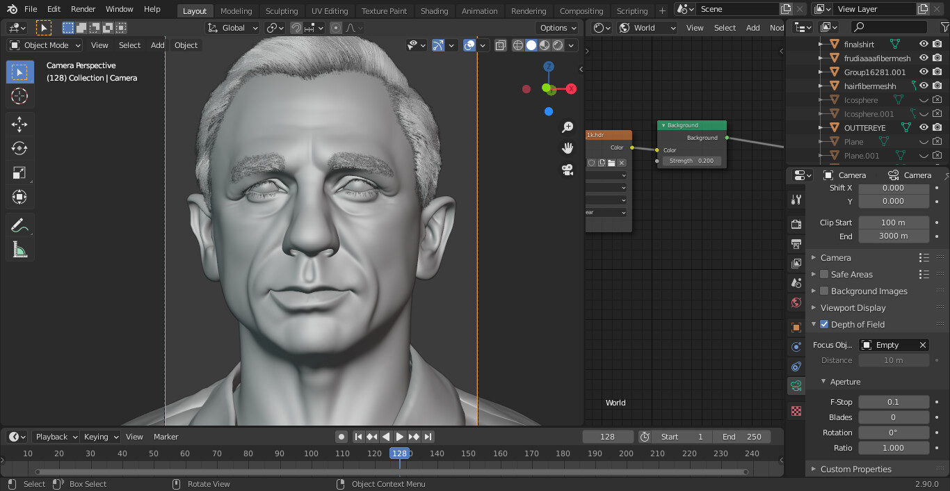Open the shading options dropdown arrow
The width and height of the screenshot is (950, 491).
click(x=572, y=45)
